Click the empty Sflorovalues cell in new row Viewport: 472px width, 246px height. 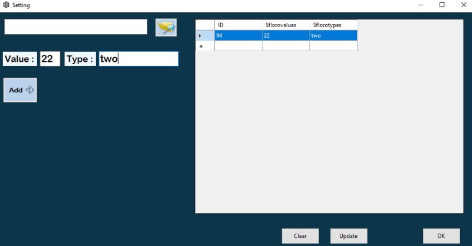286,46
